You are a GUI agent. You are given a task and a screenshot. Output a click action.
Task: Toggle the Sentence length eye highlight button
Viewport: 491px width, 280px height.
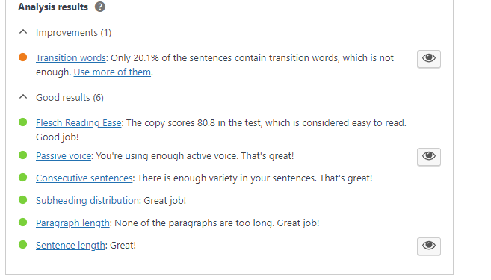point(429,246)
